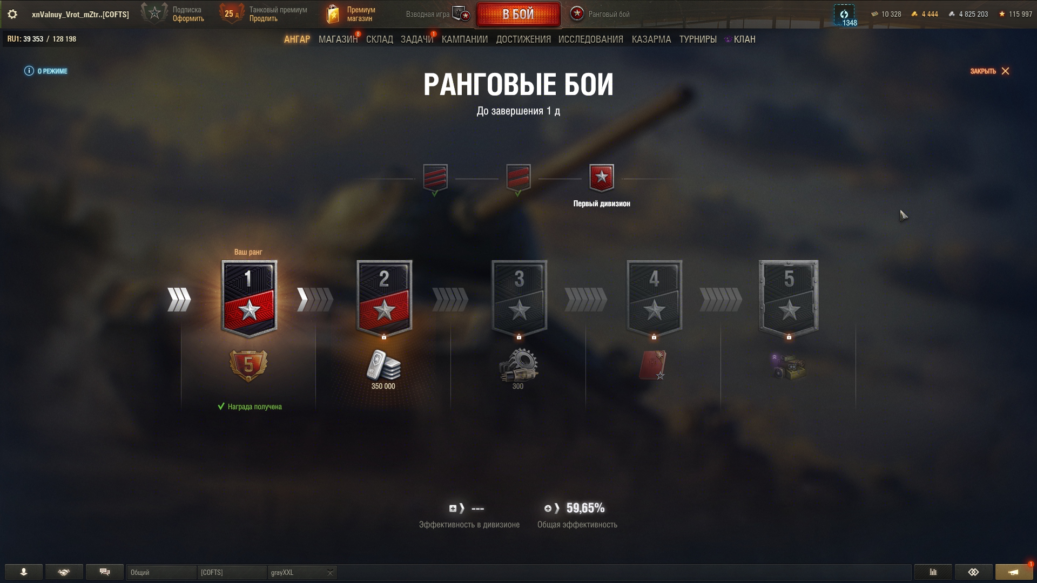The height and width of the screenshot is (583, 1037).
Task: Go to the КАЗАРМА tab
Action: tap(651, 39)
